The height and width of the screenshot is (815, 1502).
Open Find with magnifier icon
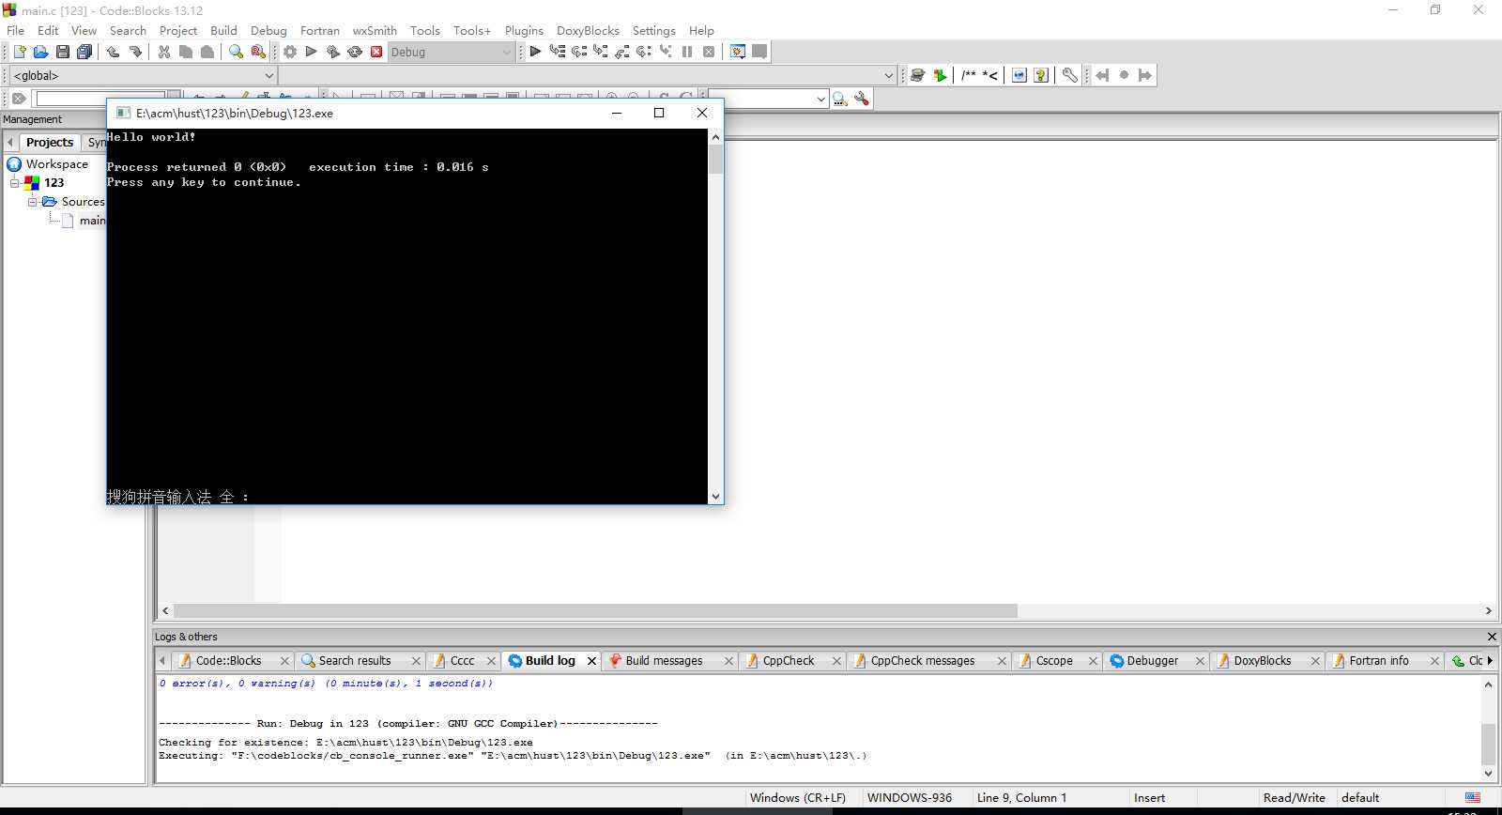coord(236,52)
